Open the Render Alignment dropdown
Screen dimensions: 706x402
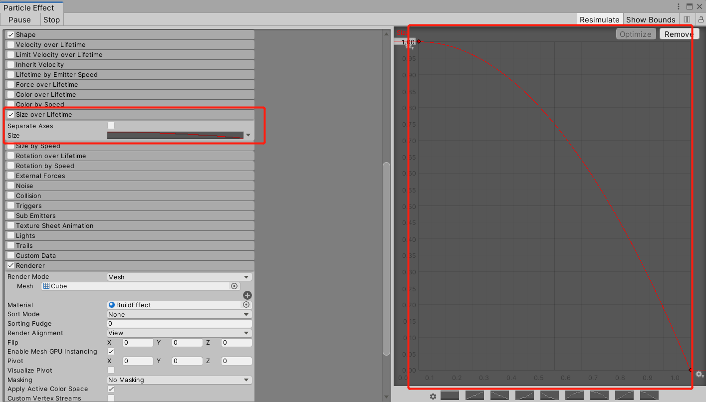[x=180, y=333]
